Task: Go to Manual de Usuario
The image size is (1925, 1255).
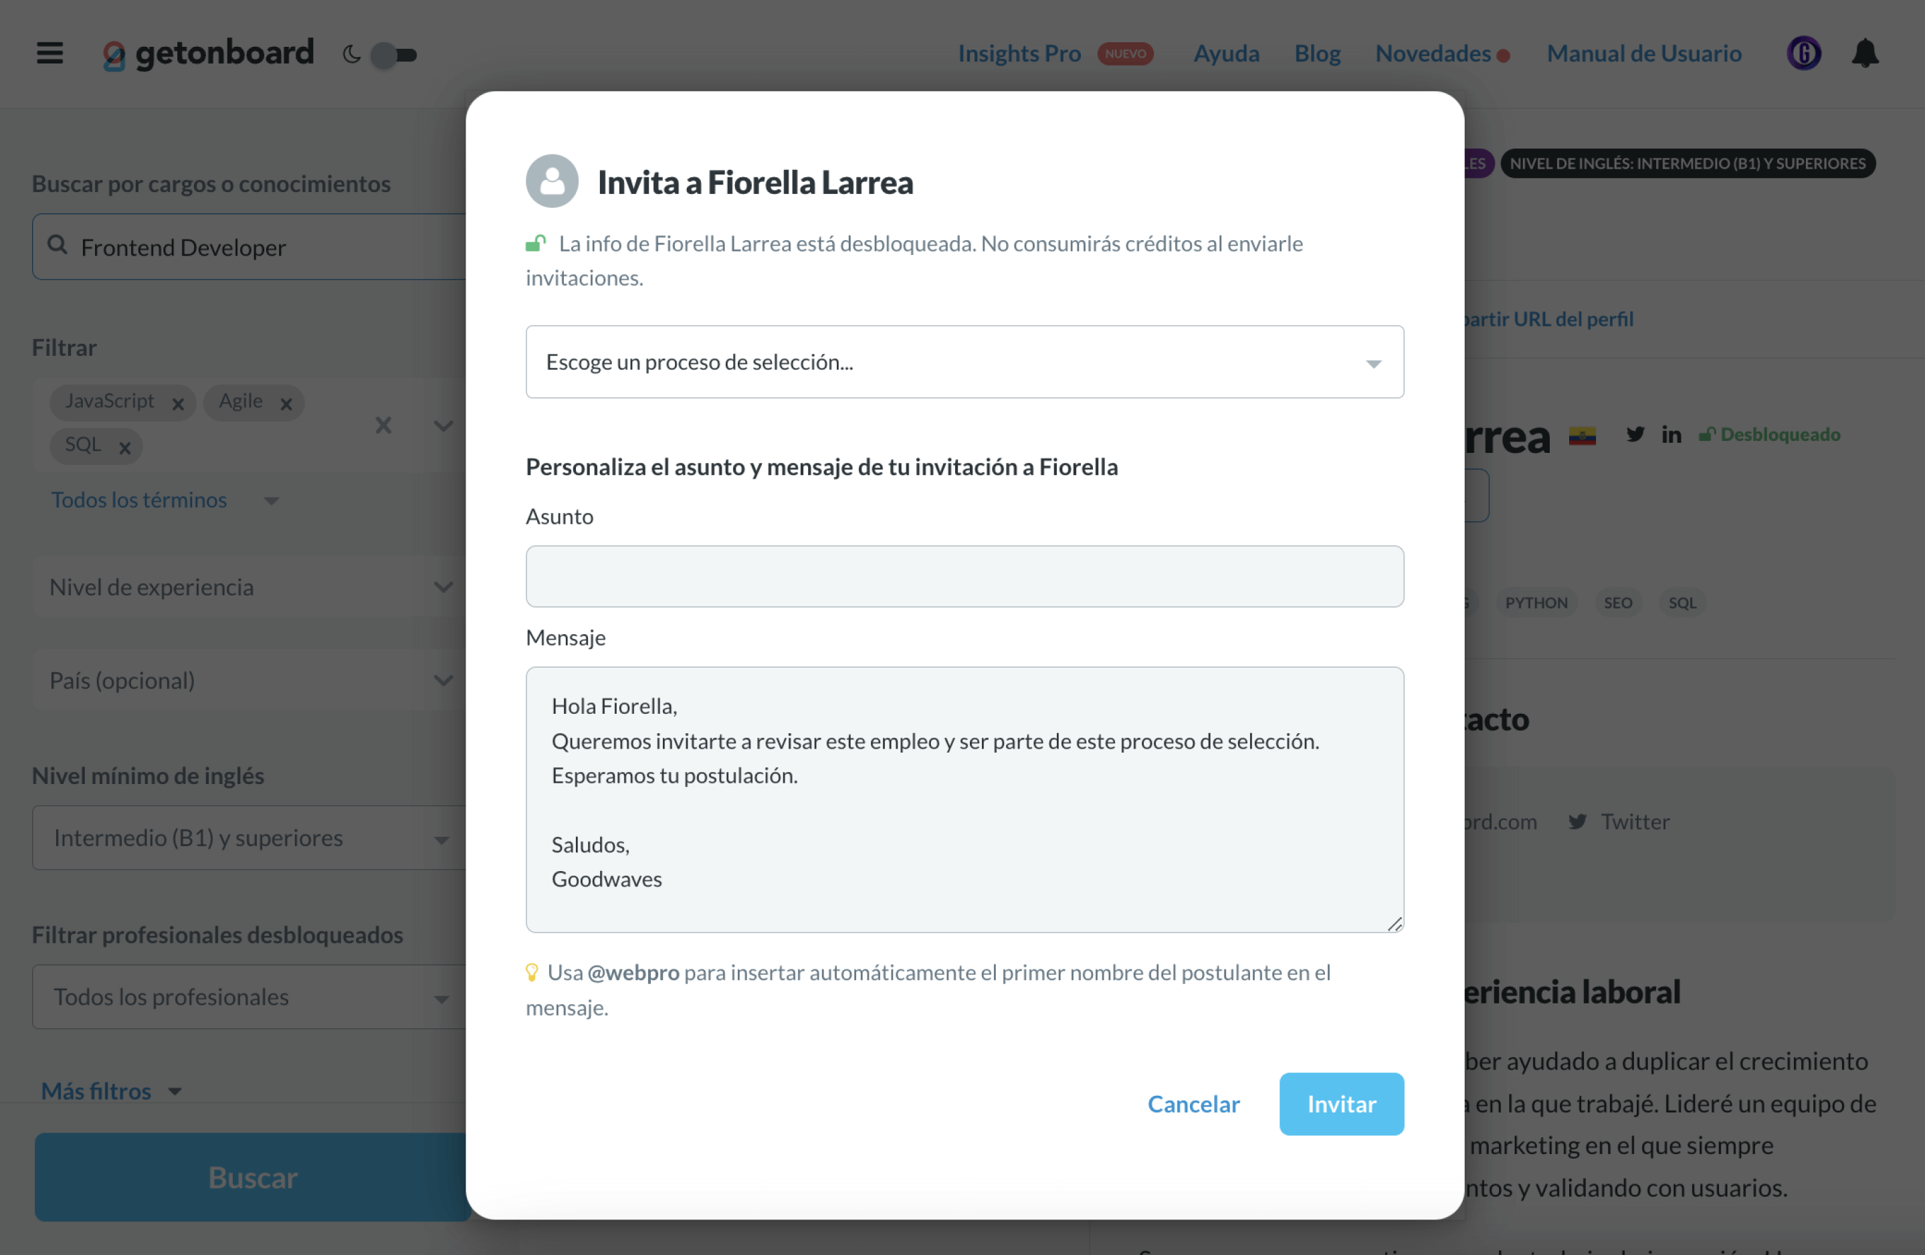Action: 1643,54
